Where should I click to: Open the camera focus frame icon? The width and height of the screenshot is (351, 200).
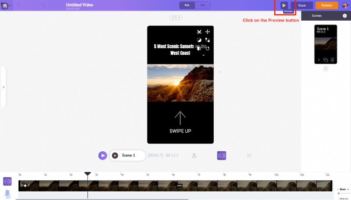[249, 155]
